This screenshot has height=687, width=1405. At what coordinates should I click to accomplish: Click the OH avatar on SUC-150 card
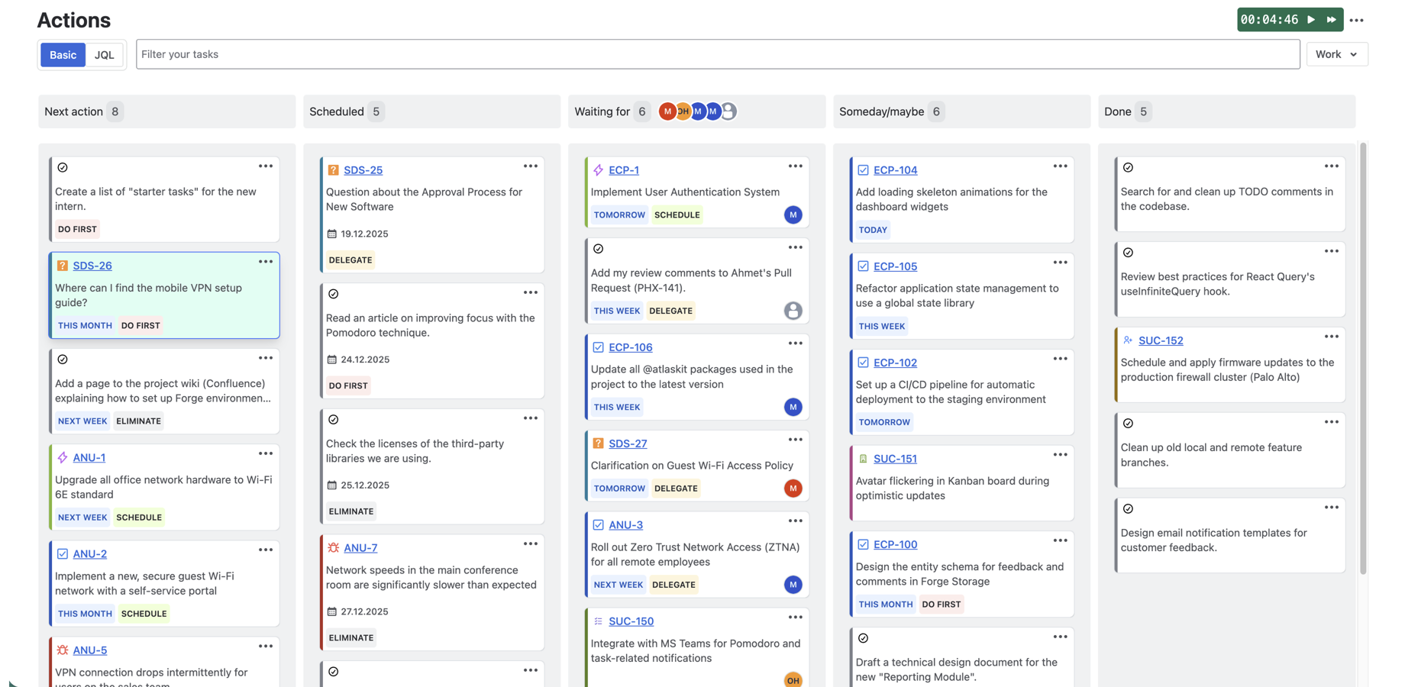click(793, 679)
